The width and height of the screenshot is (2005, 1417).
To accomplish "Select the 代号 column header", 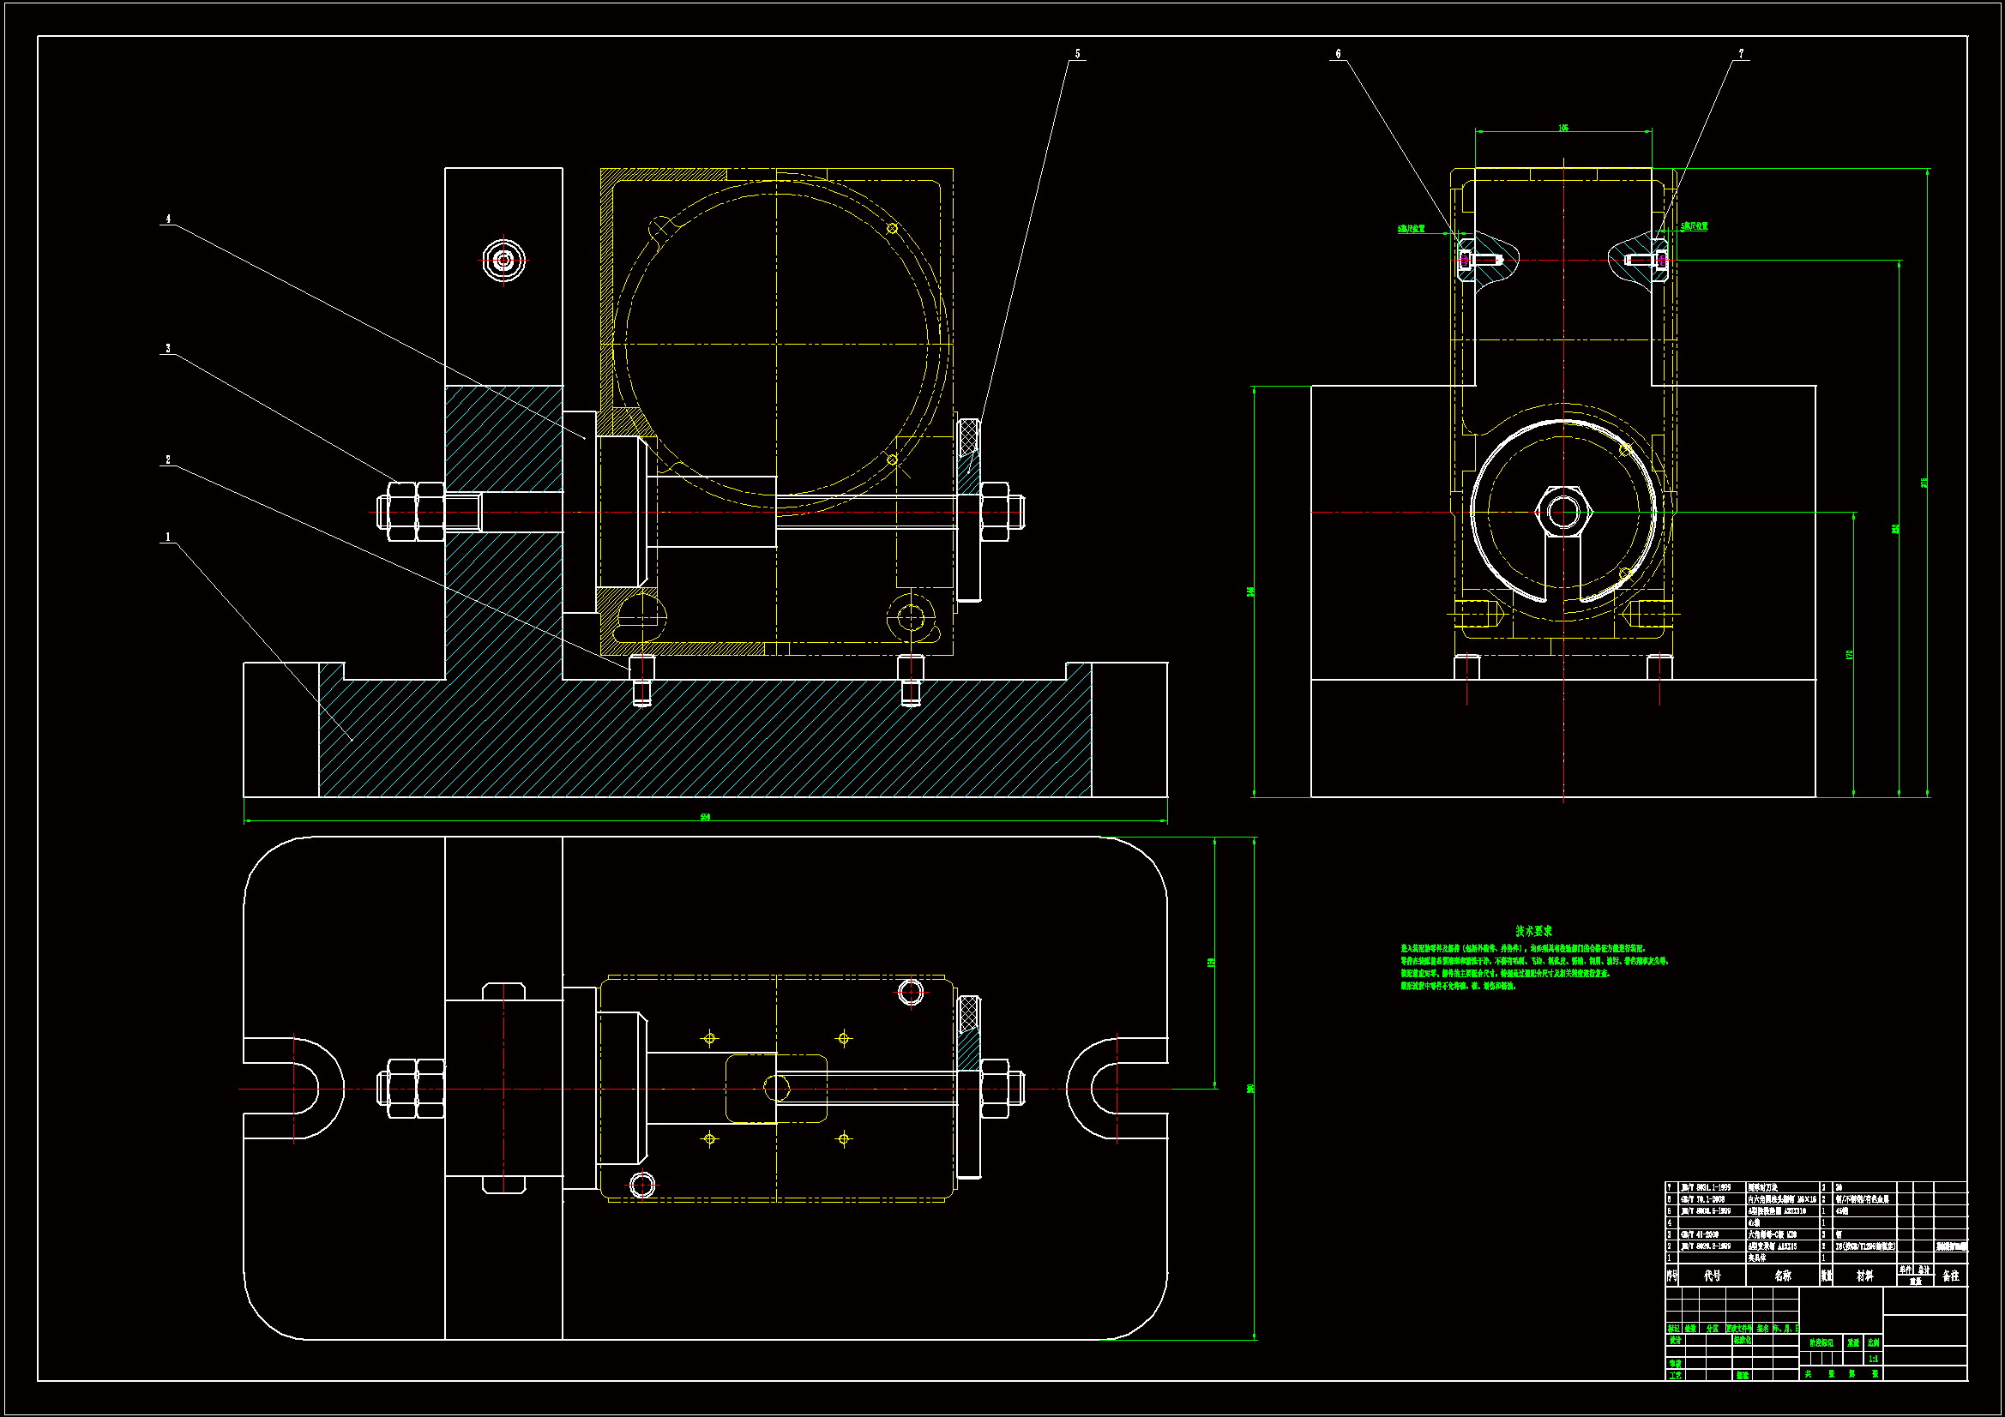I will point(1712,1276).
